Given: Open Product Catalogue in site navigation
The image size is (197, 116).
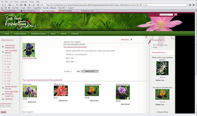Looking at the screenshot, I should point(20,34).
